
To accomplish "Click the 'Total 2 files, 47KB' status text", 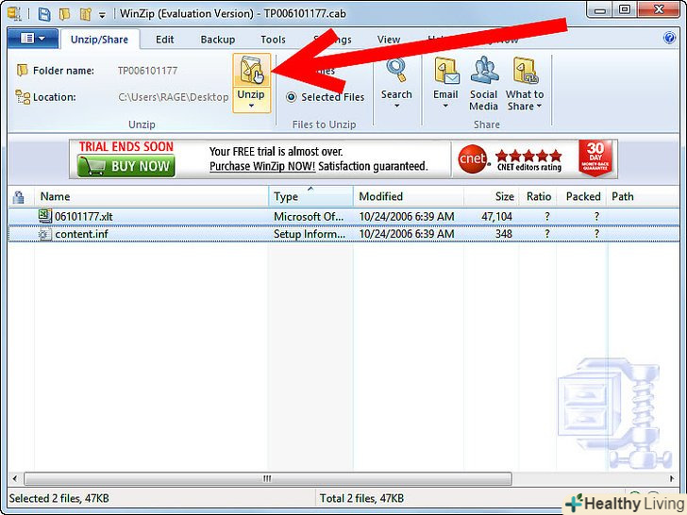I will click(361, 498).
